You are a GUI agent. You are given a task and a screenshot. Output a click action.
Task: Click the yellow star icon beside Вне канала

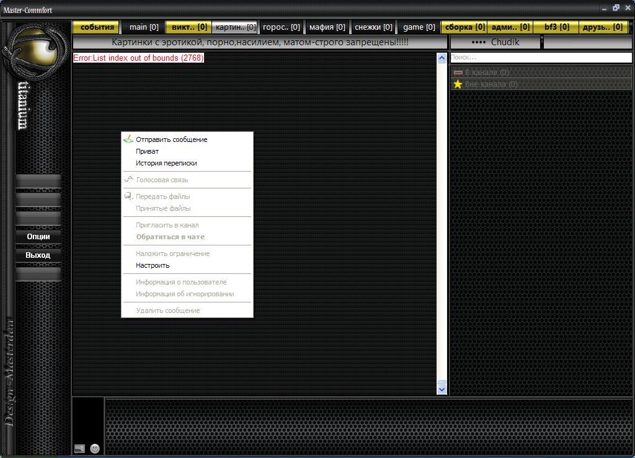pos(458,84)
